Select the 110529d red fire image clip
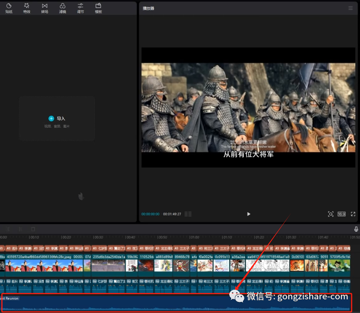Image resolution: width=360 pixels, height=313 pixels. [146, 265]
